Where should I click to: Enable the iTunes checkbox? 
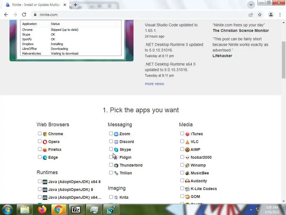coord(182,134)
